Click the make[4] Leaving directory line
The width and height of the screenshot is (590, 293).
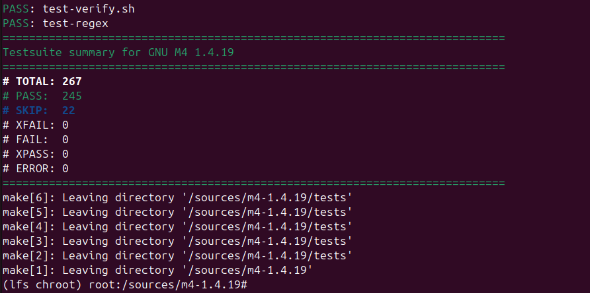[177, 226]
